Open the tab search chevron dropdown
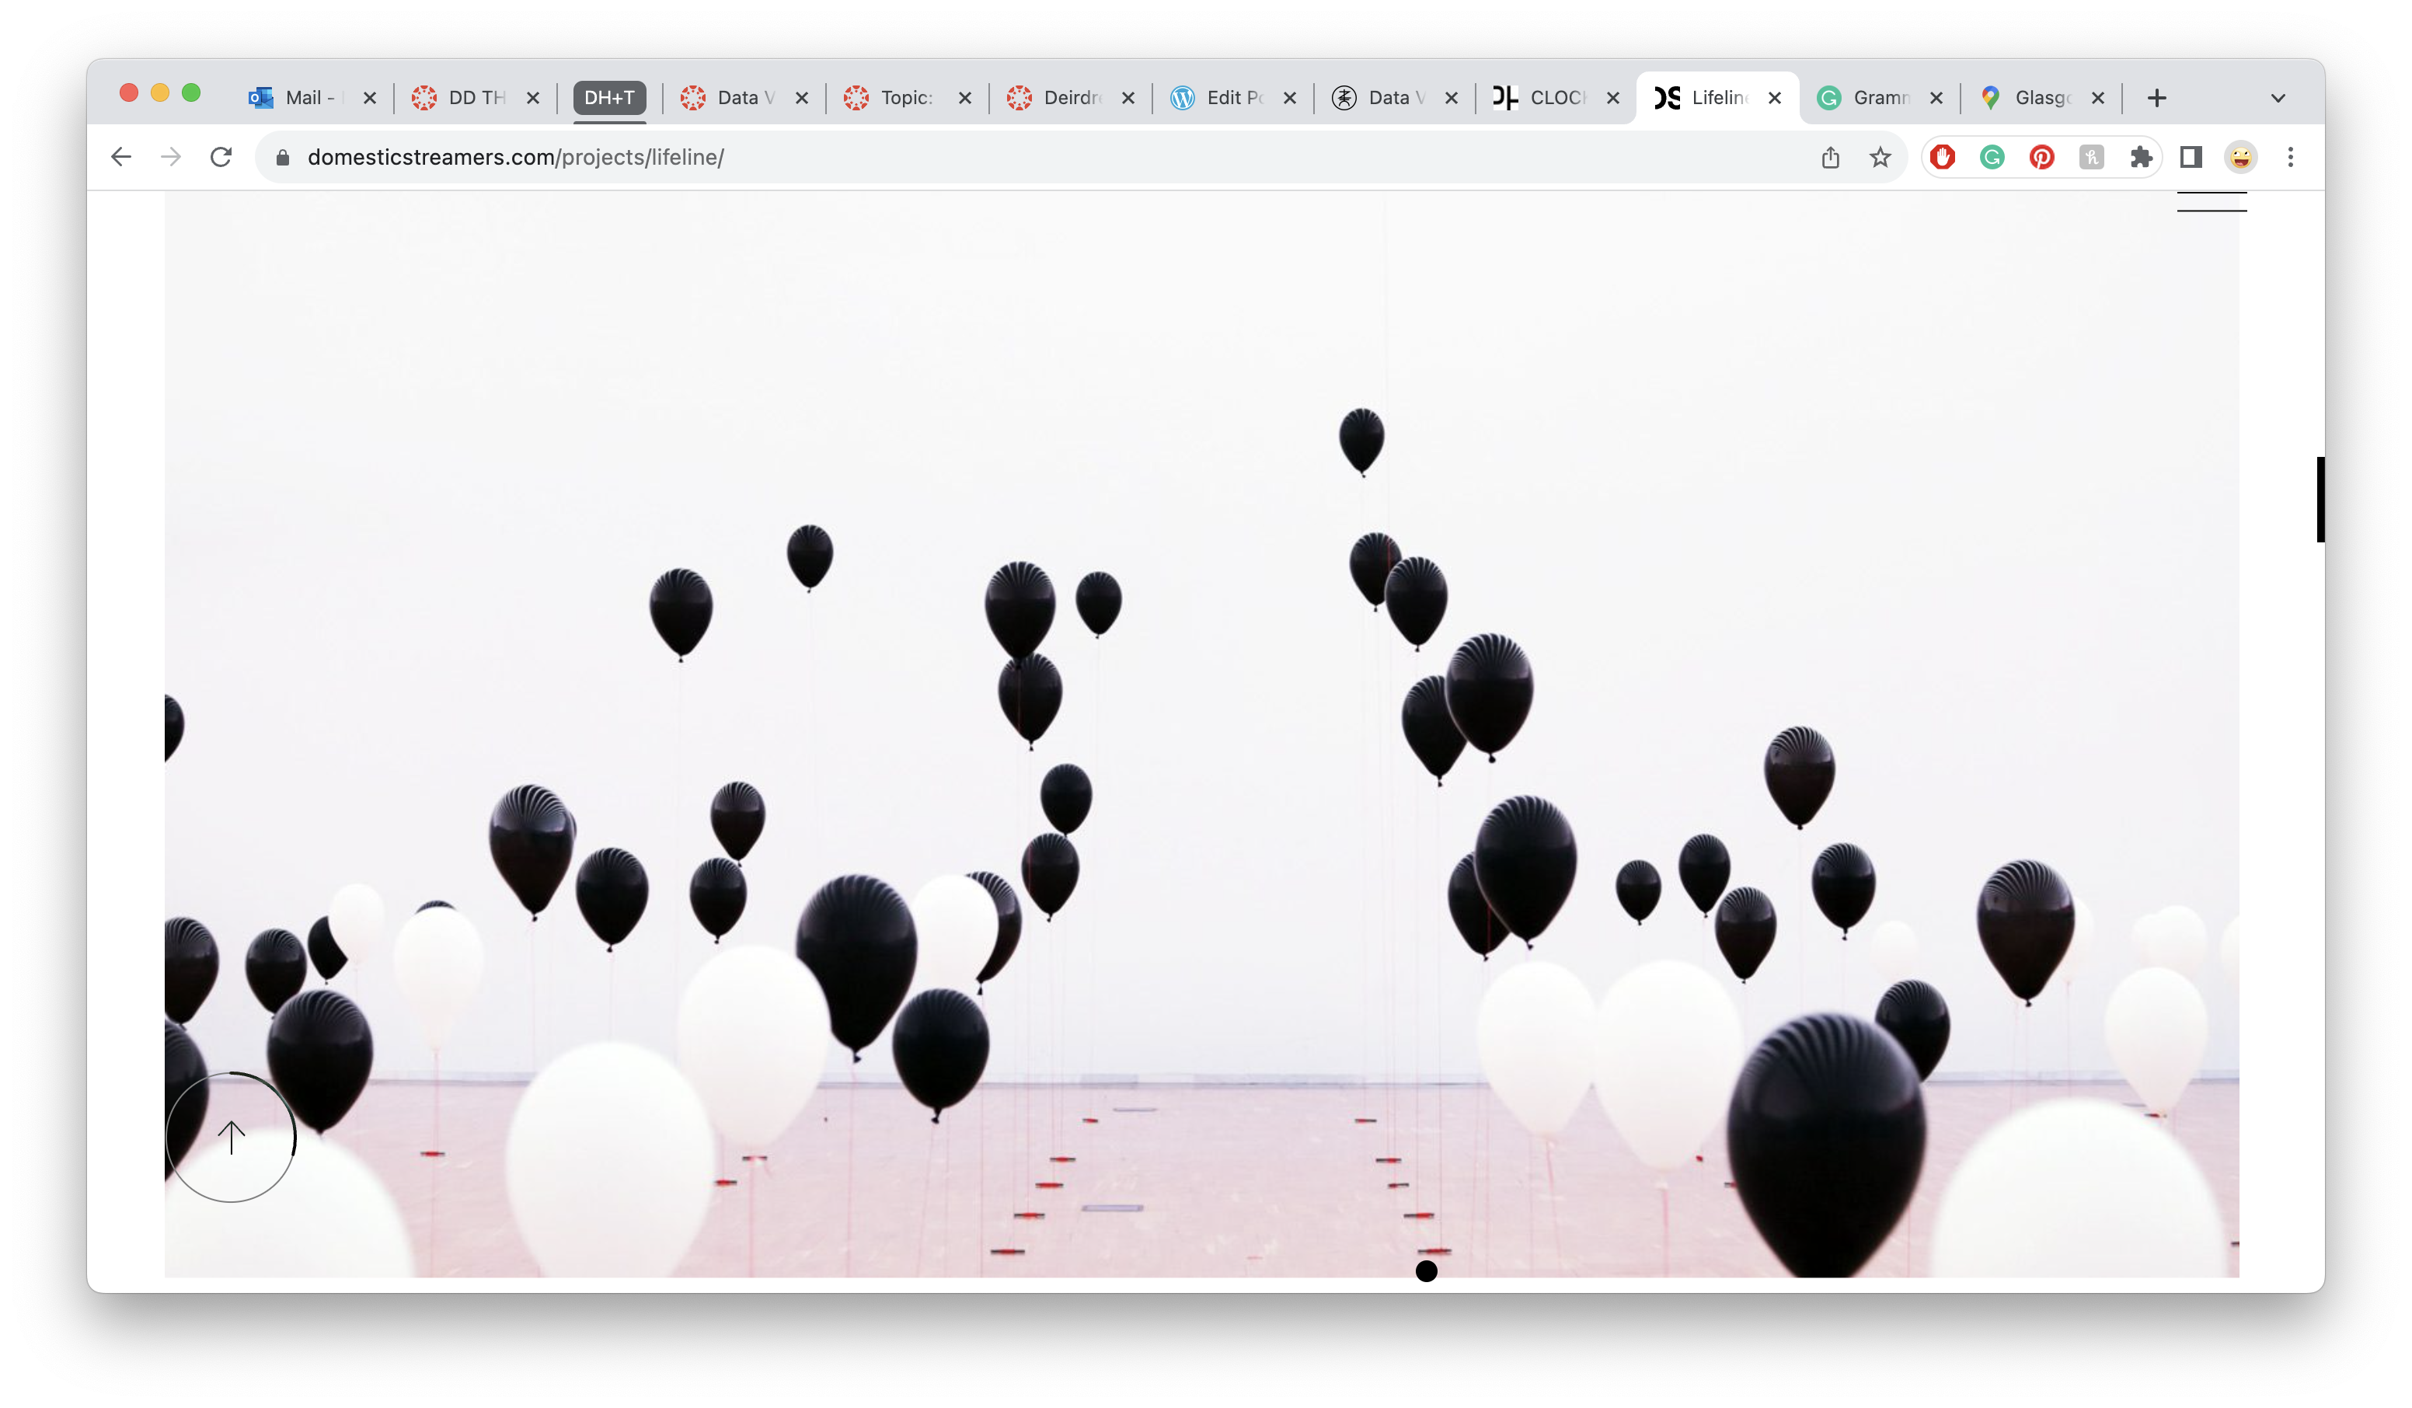 coord(2278,98)
